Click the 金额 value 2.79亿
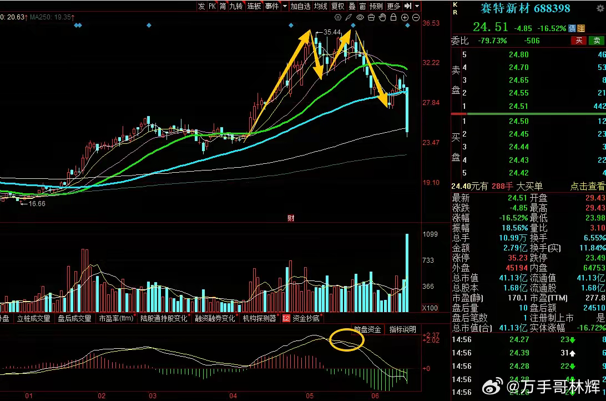The image size is (606, 401). pyautogui.click(x=515, y=248)
